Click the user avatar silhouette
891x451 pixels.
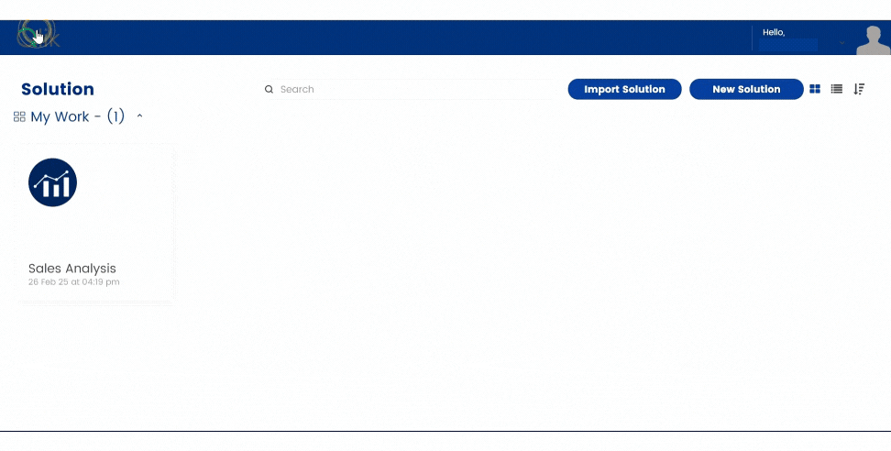pyautogui.click(x=873, y=39)
